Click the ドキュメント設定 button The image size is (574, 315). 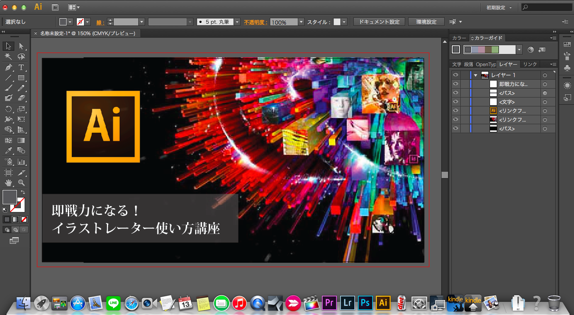[x=379, y=22]
